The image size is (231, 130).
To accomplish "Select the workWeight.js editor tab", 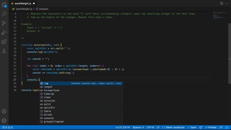I will tap(23, 3).
